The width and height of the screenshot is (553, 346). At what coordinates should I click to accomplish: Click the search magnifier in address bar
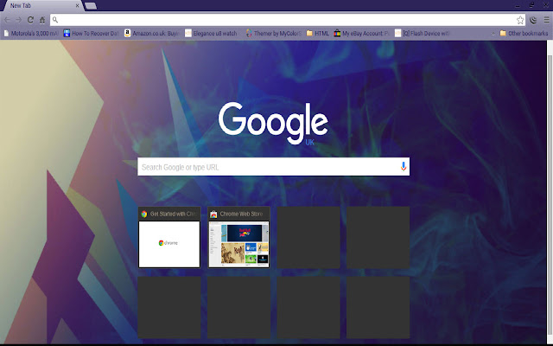(x=55, y=20)
